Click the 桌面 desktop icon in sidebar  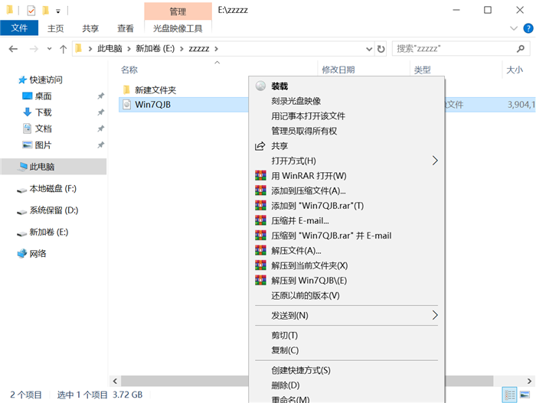pyautogui.click(x=27, y=96)
